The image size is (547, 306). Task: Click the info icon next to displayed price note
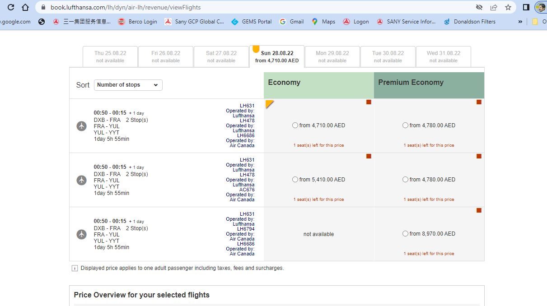click(75, 268)
